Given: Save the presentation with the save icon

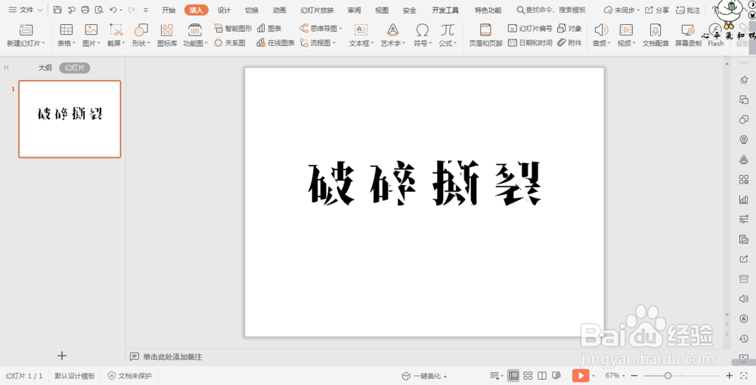Looking at the screenshot, I should (x=57, y=10).
